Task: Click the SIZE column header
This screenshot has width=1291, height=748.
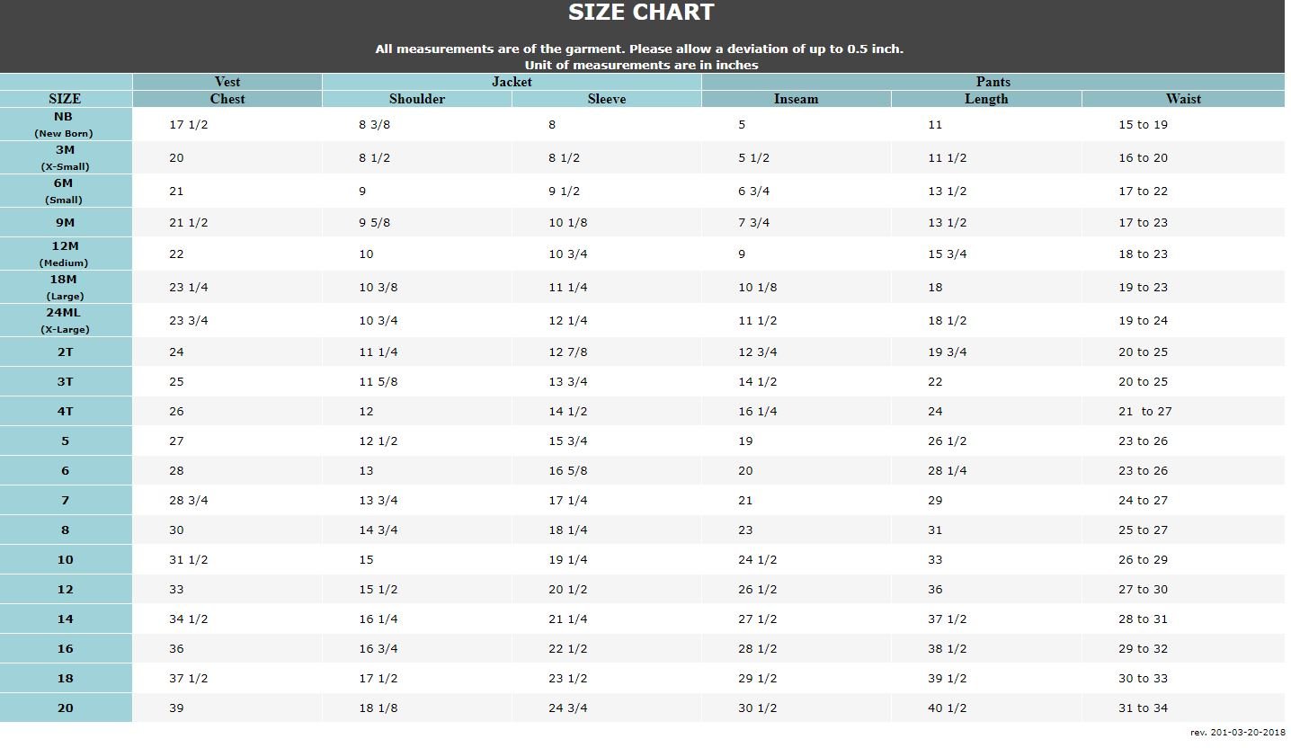Action: 65,99
